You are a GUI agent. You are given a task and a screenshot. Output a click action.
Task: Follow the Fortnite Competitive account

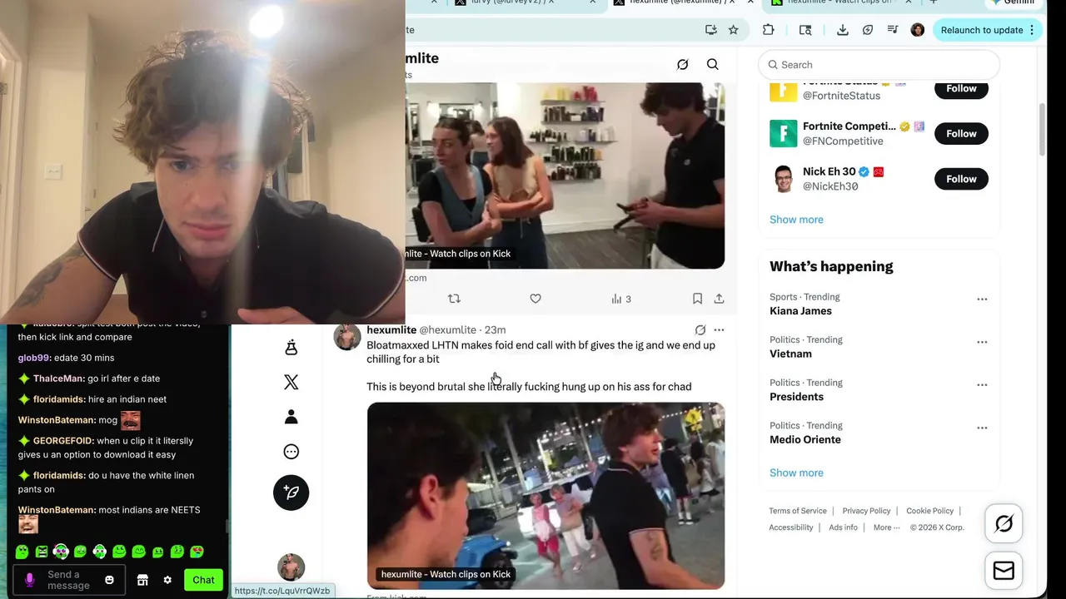click(961, 133)
